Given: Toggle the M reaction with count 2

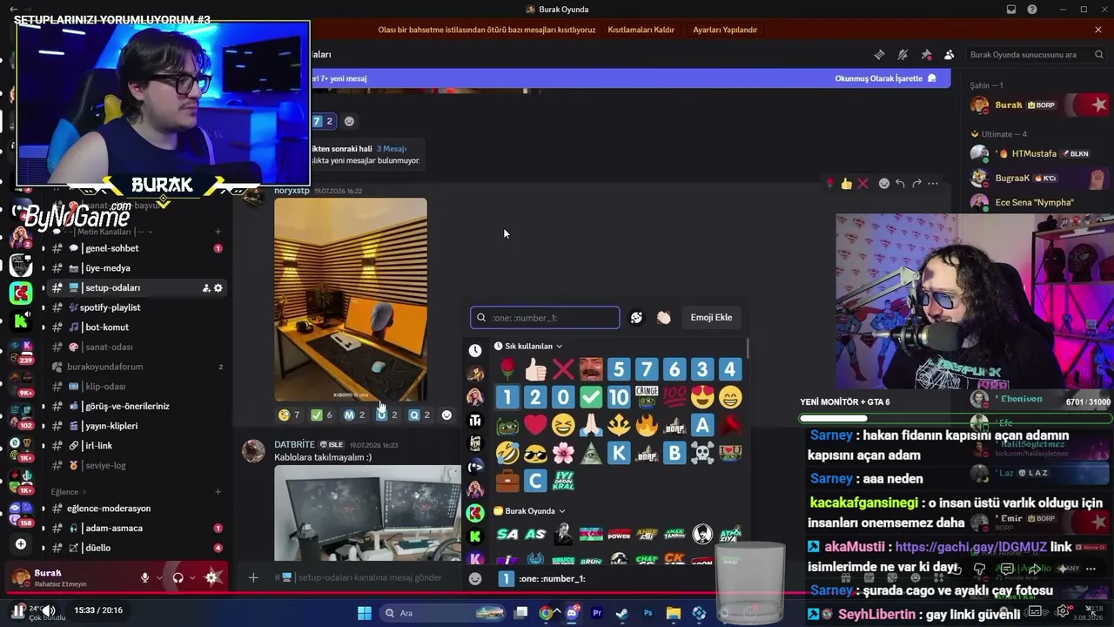Looking at the screenshot, I should coord(354,415).
